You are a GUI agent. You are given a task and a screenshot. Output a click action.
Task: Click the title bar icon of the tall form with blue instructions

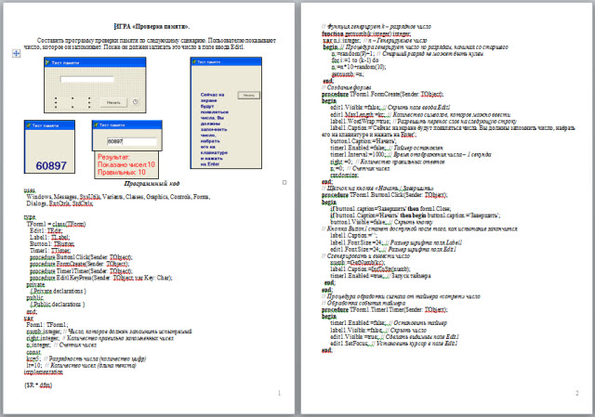(195, 61)
